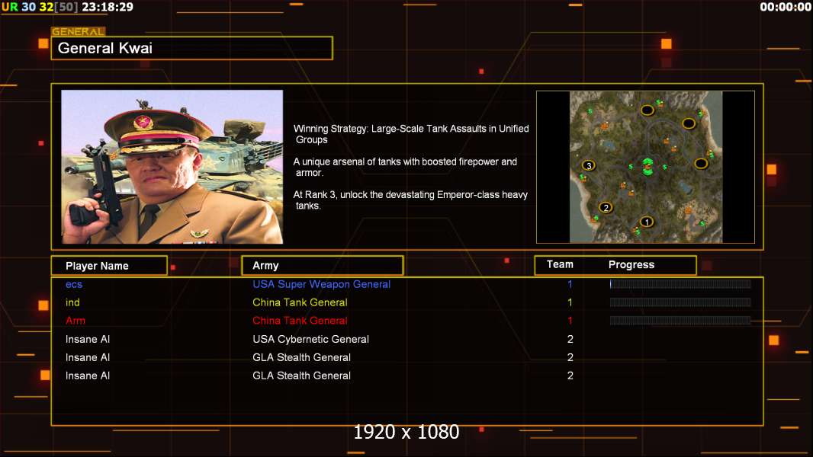Click the unique arsenal of tanks sentence
813x457 pixels.
point(405,167)
